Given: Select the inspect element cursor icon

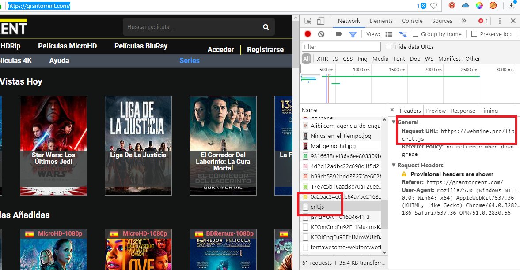Looking at the screenshot, I should click(x=308, y=21).
